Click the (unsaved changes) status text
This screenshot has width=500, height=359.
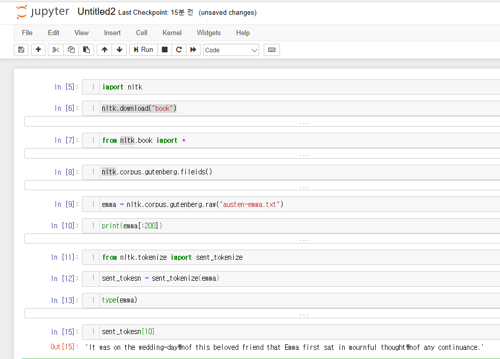point(228,12)
